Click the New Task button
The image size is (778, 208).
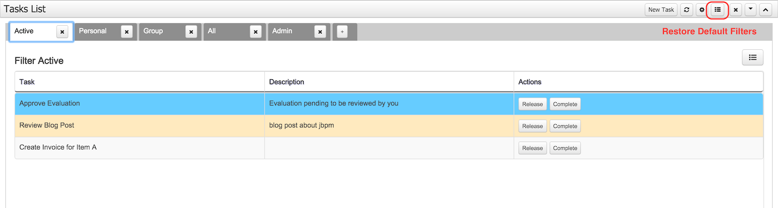[x=661, y=10]
